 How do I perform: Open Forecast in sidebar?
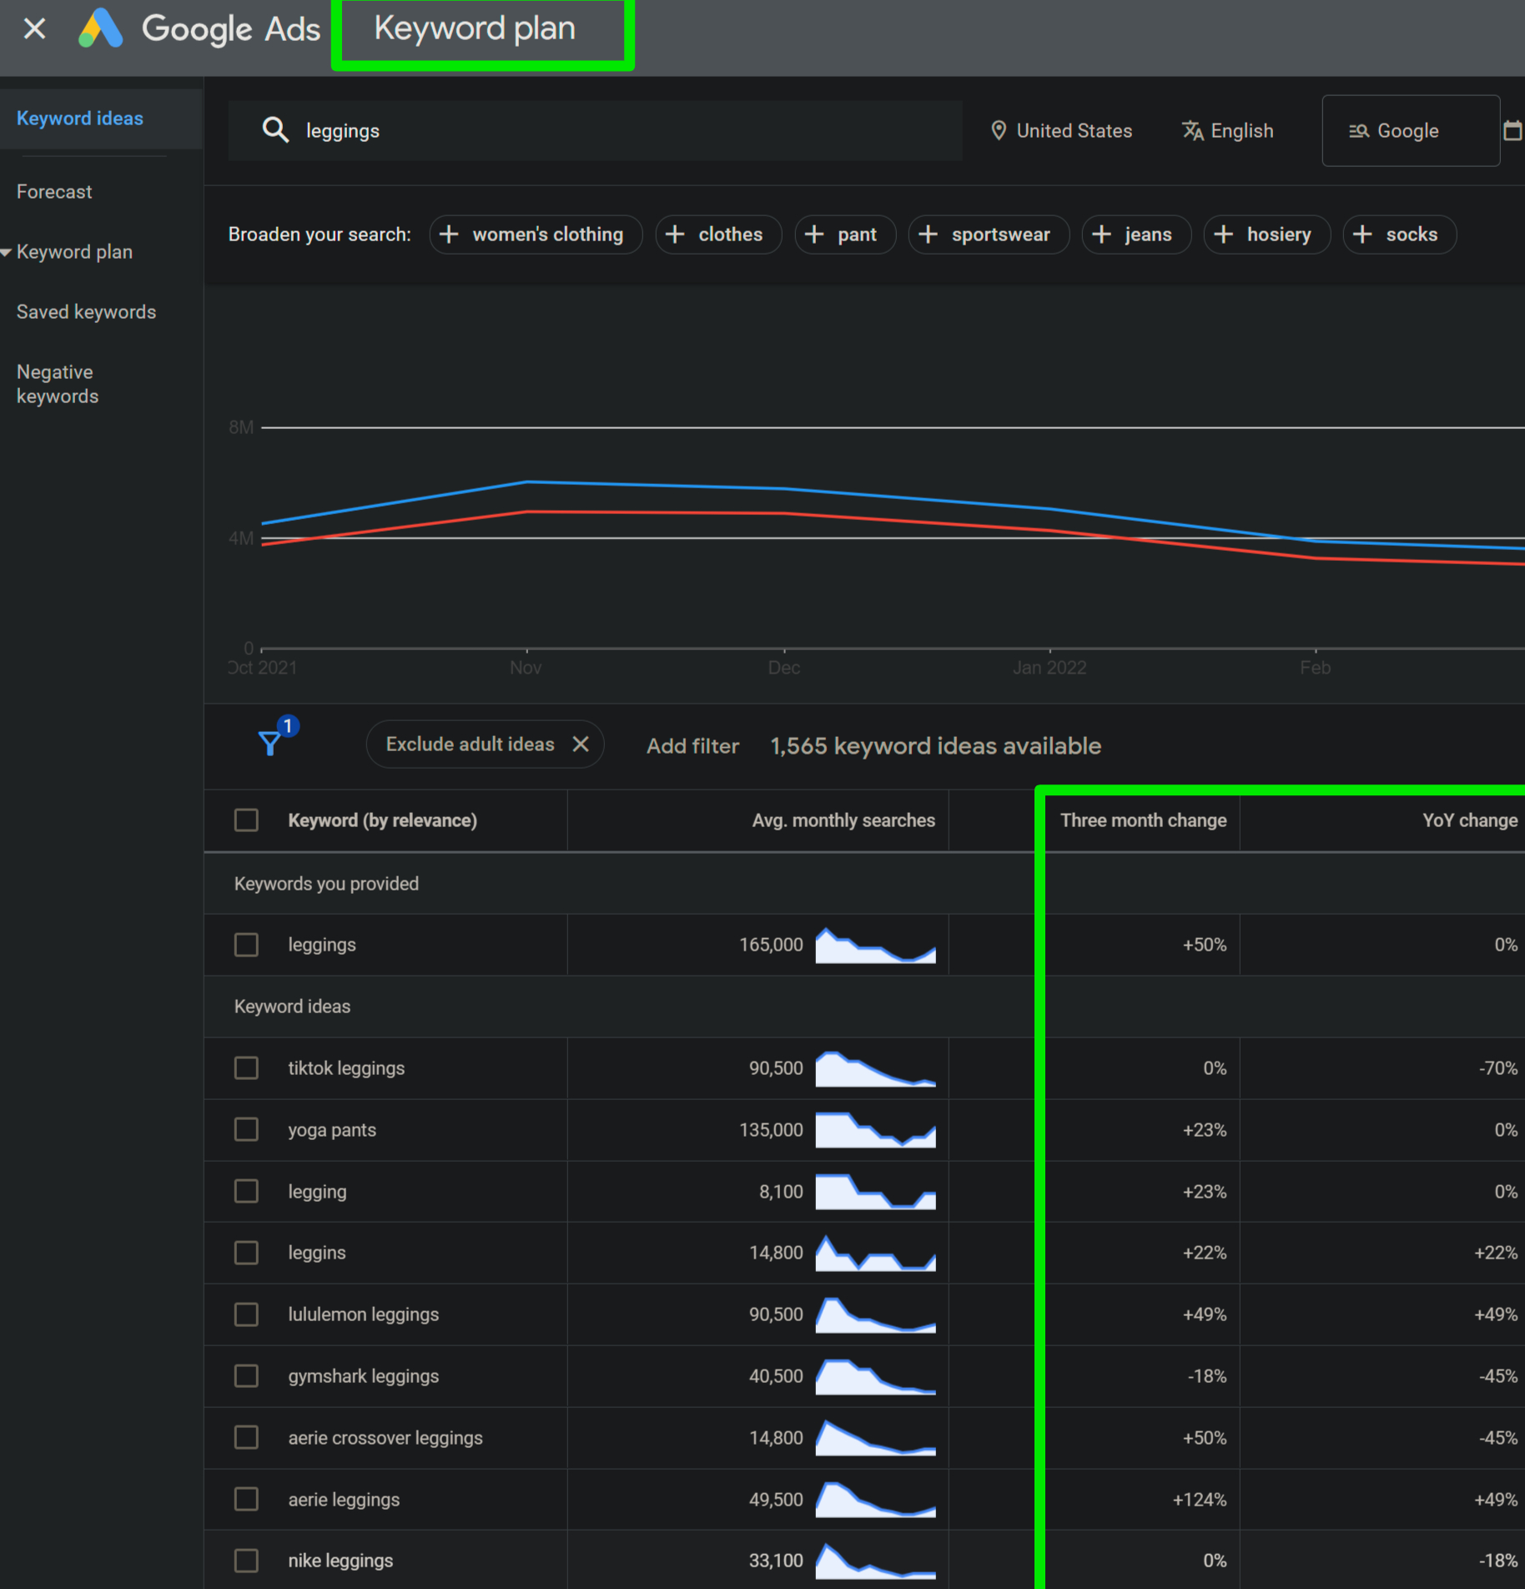pos(54,192)
